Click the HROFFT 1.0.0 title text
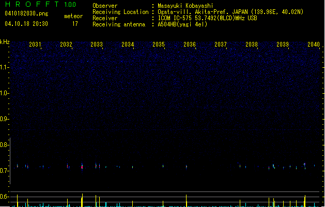325x207 pixels. (41, 4)
